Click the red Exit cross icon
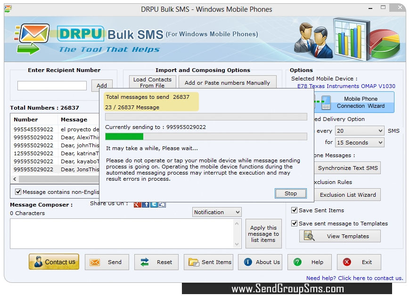This screenshot has height=296, width=410. click(x=347, y=262)
